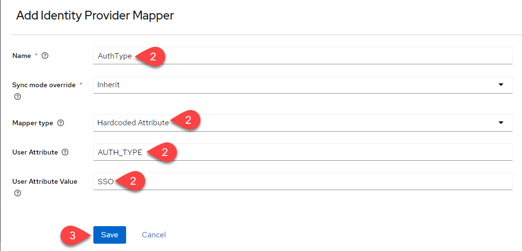Show help for Sync mode override
This screenshot has height=251, width=522.
click(x=18, y=97)
